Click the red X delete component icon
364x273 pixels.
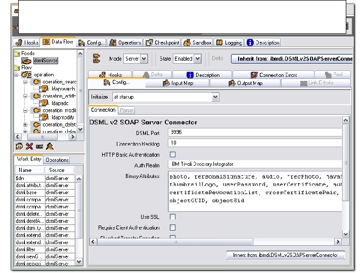click(x=29, y=146)
